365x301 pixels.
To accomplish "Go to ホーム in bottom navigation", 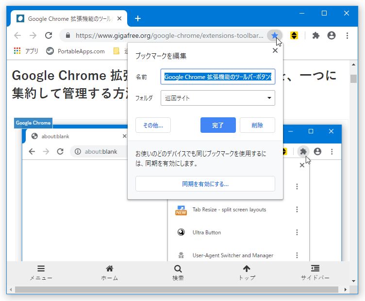I will pyautogui.click(x=109, y=272).
